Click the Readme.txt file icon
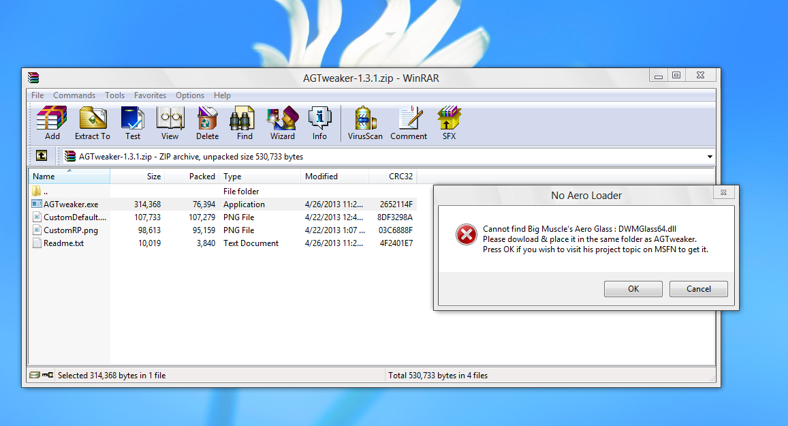Image resolution: width=788 pixels, height=426 pixels. pyautogui.click(x=37, y=243)
